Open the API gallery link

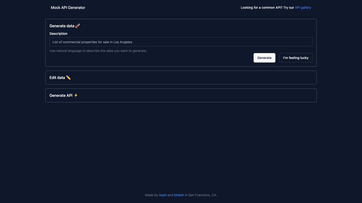303,7
